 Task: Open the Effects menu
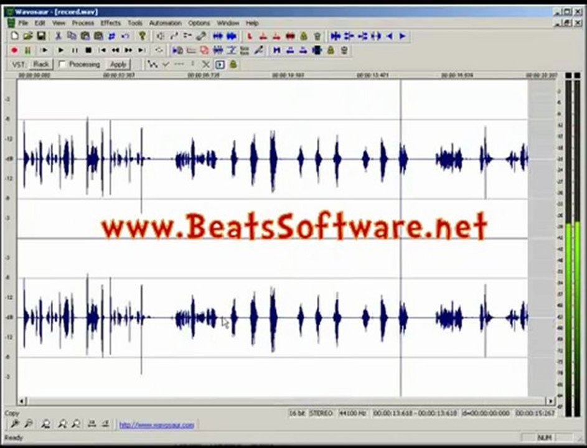click(111, 23)
